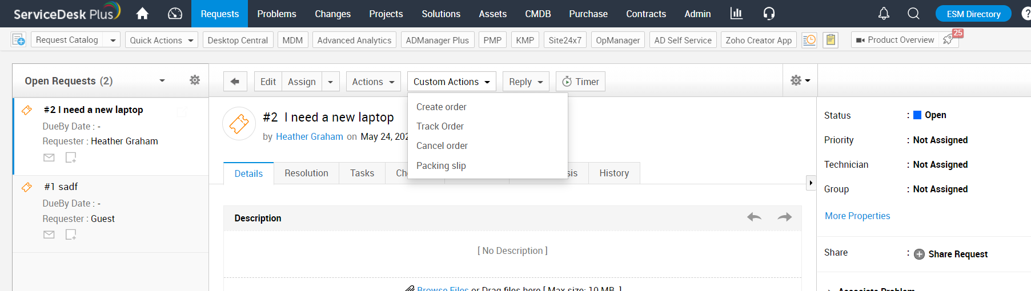Switch to the Tasks tab
1031x291 pixels.
click(362, 173)
